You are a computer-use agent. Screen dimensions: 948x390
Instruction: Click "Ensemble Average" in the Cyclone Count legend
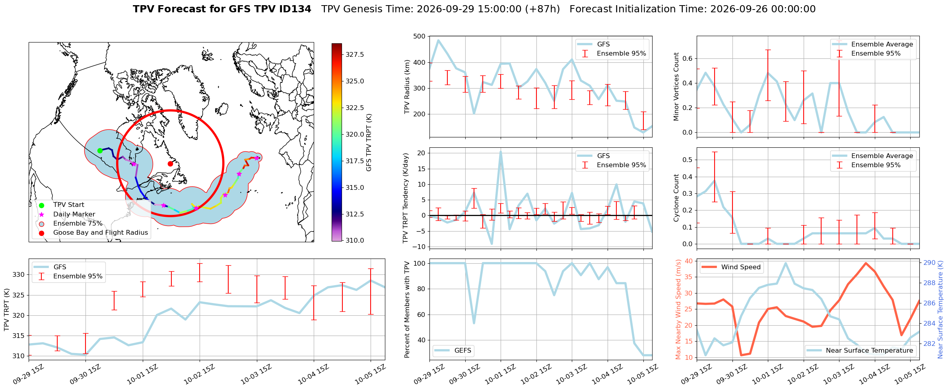(x=882, y=156)
